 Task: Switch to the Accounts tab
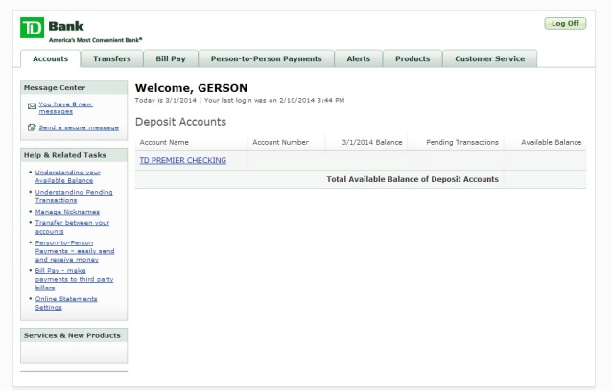point(50,58)
